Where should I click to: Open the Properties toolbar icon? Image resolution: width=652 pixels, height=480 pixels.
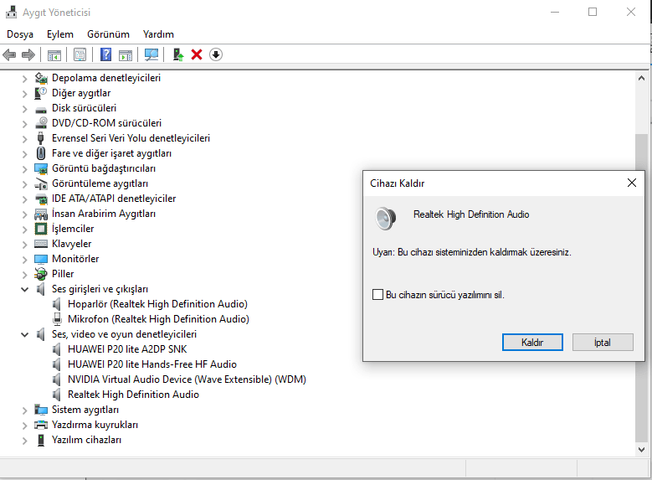point(80,54)
